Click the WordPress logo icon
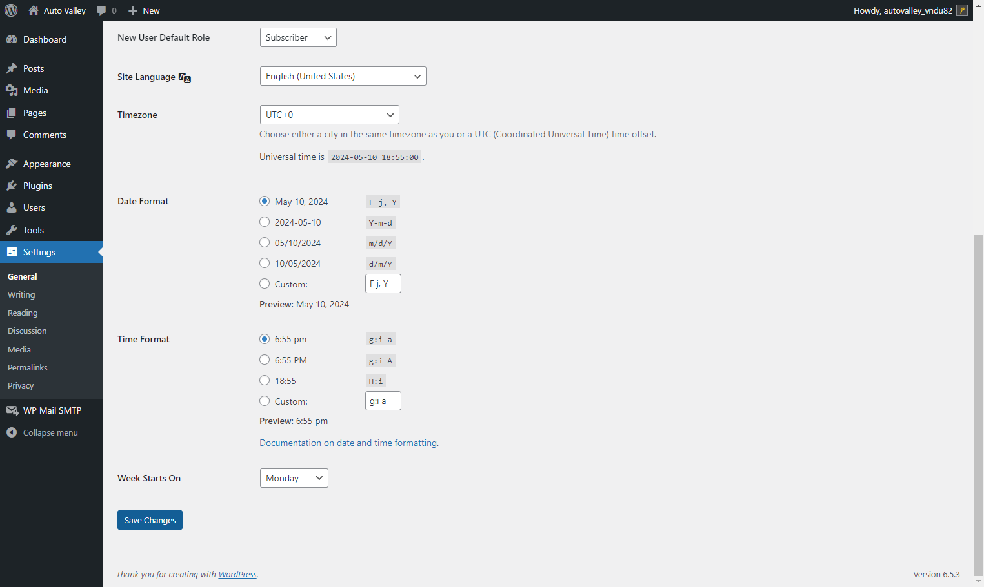The image size is (984, 587). pyautogui.click(x=11, y=10)
